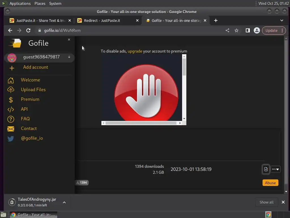Viewport: 290px width, 218px height.
Task: Open the Contact link
Action: coord(29,129)
